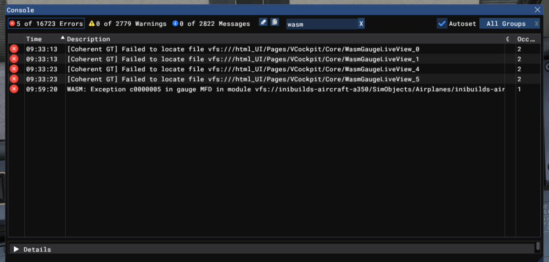Click error icon of WASM Exception row
The image size is (549, 262).
14,89
